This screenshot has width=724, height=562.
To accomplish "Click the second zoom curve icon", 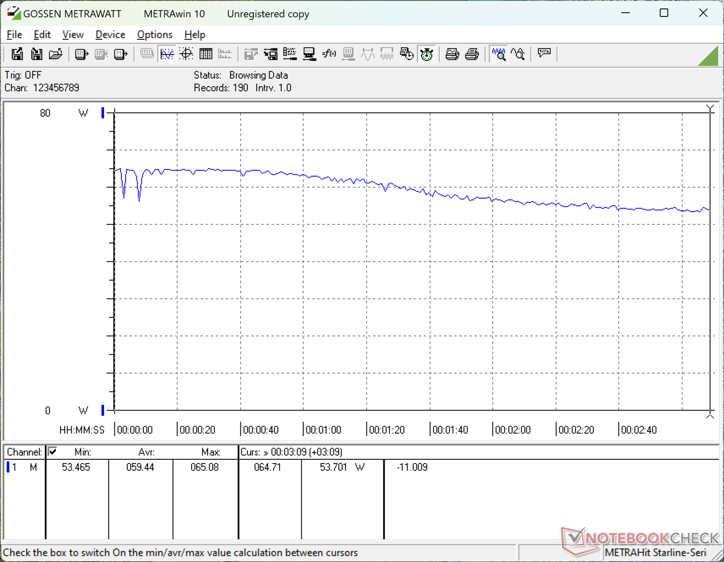I will click(518, 54).
